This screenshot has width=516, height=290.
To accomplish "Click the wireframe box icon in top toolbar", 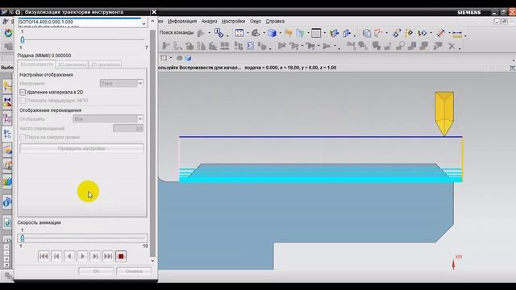I will [367, 33].
